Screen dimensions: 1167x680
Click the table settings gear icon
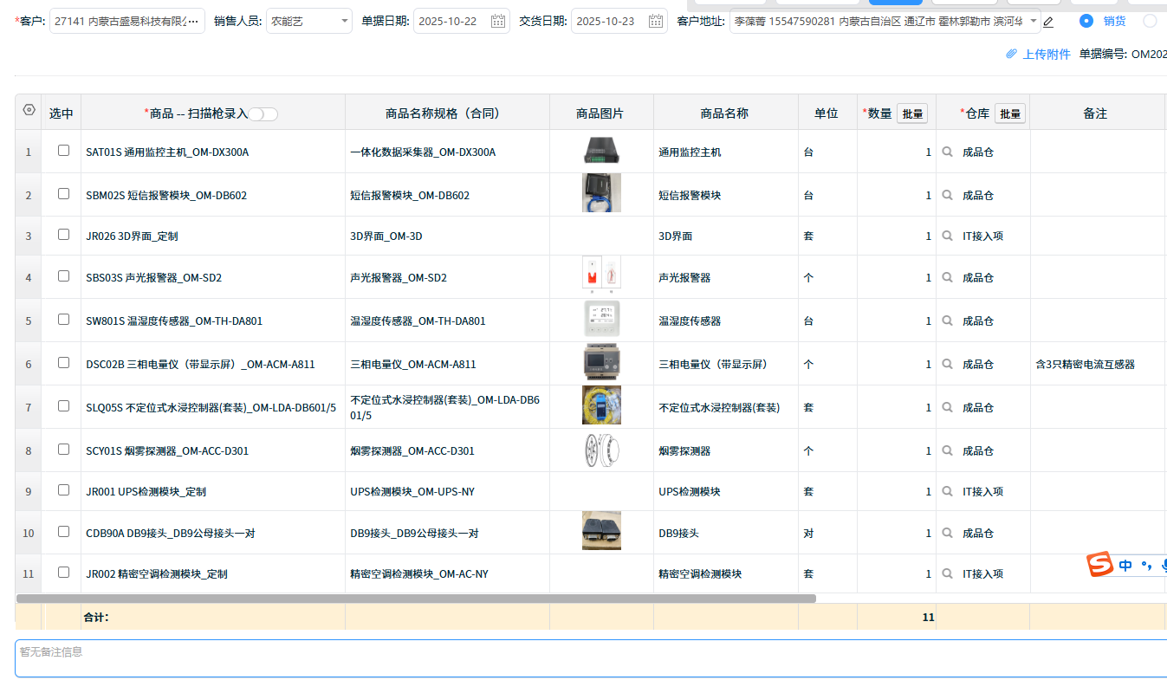[29, 110]
